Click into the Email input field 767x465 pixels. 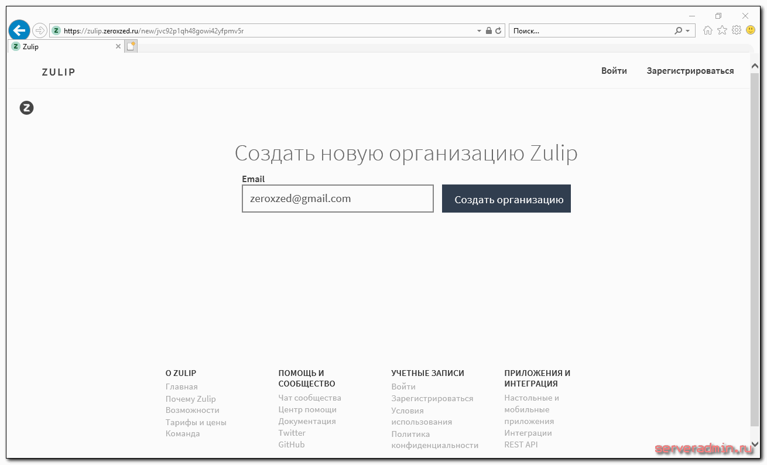point(337,199)
